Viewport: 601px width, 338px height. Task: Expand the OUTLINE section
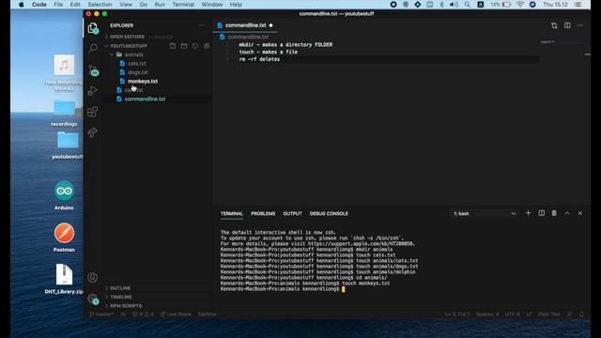pos(120,288)
